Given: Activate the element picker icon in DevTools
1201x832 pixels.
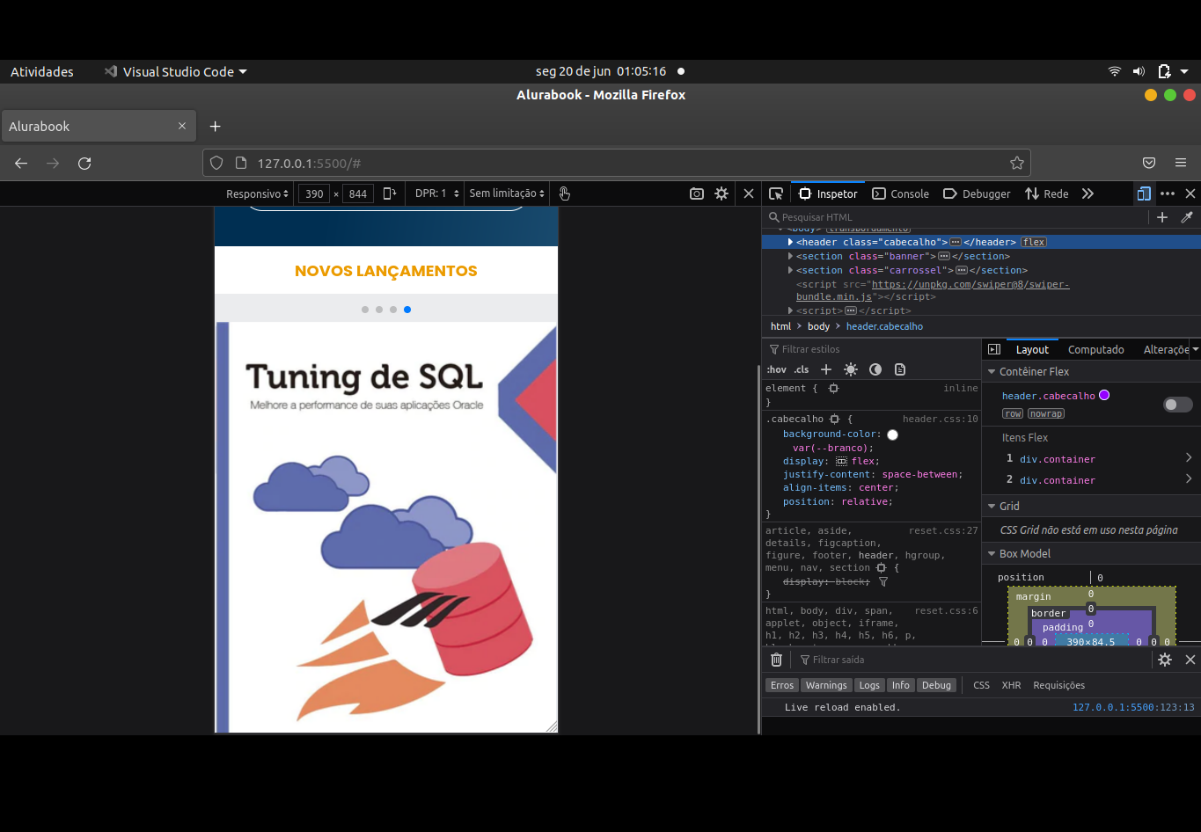Looking at the screenshot, I should click(776, 193).
